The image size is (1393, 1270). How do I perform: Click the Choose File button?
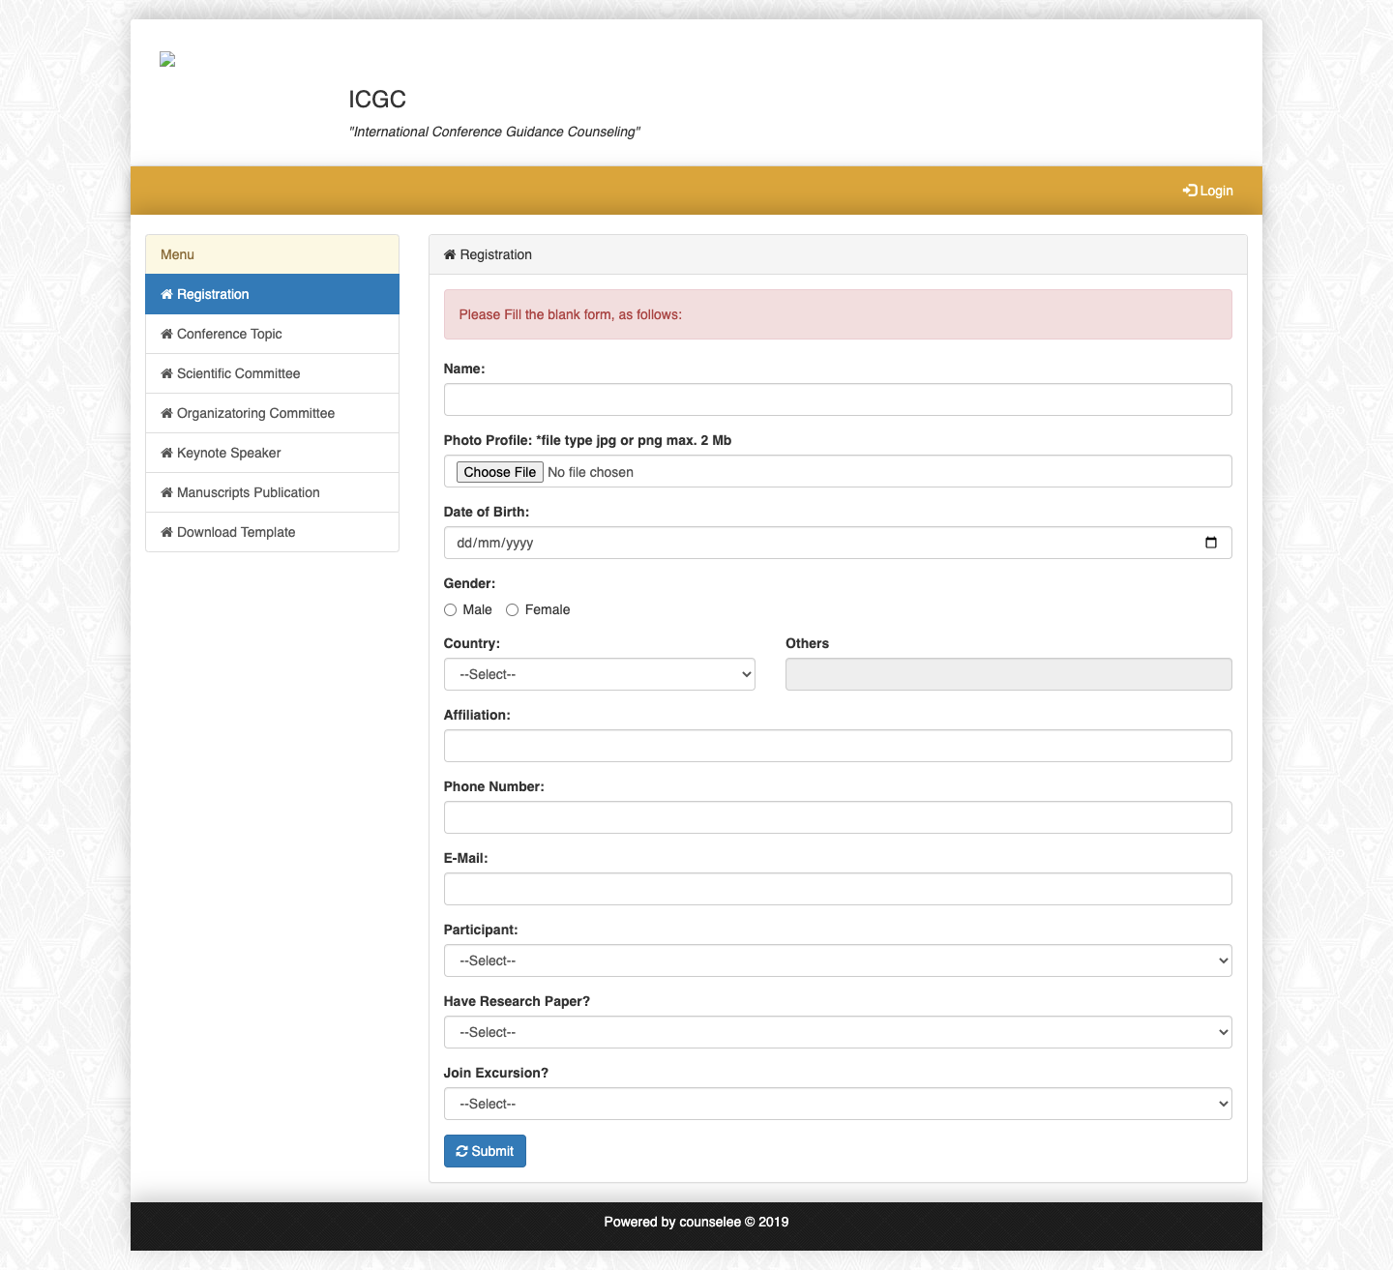[500, 472]
